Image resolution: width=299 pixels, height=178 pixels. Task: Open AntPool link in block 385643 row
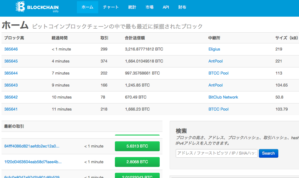(216, 85)
